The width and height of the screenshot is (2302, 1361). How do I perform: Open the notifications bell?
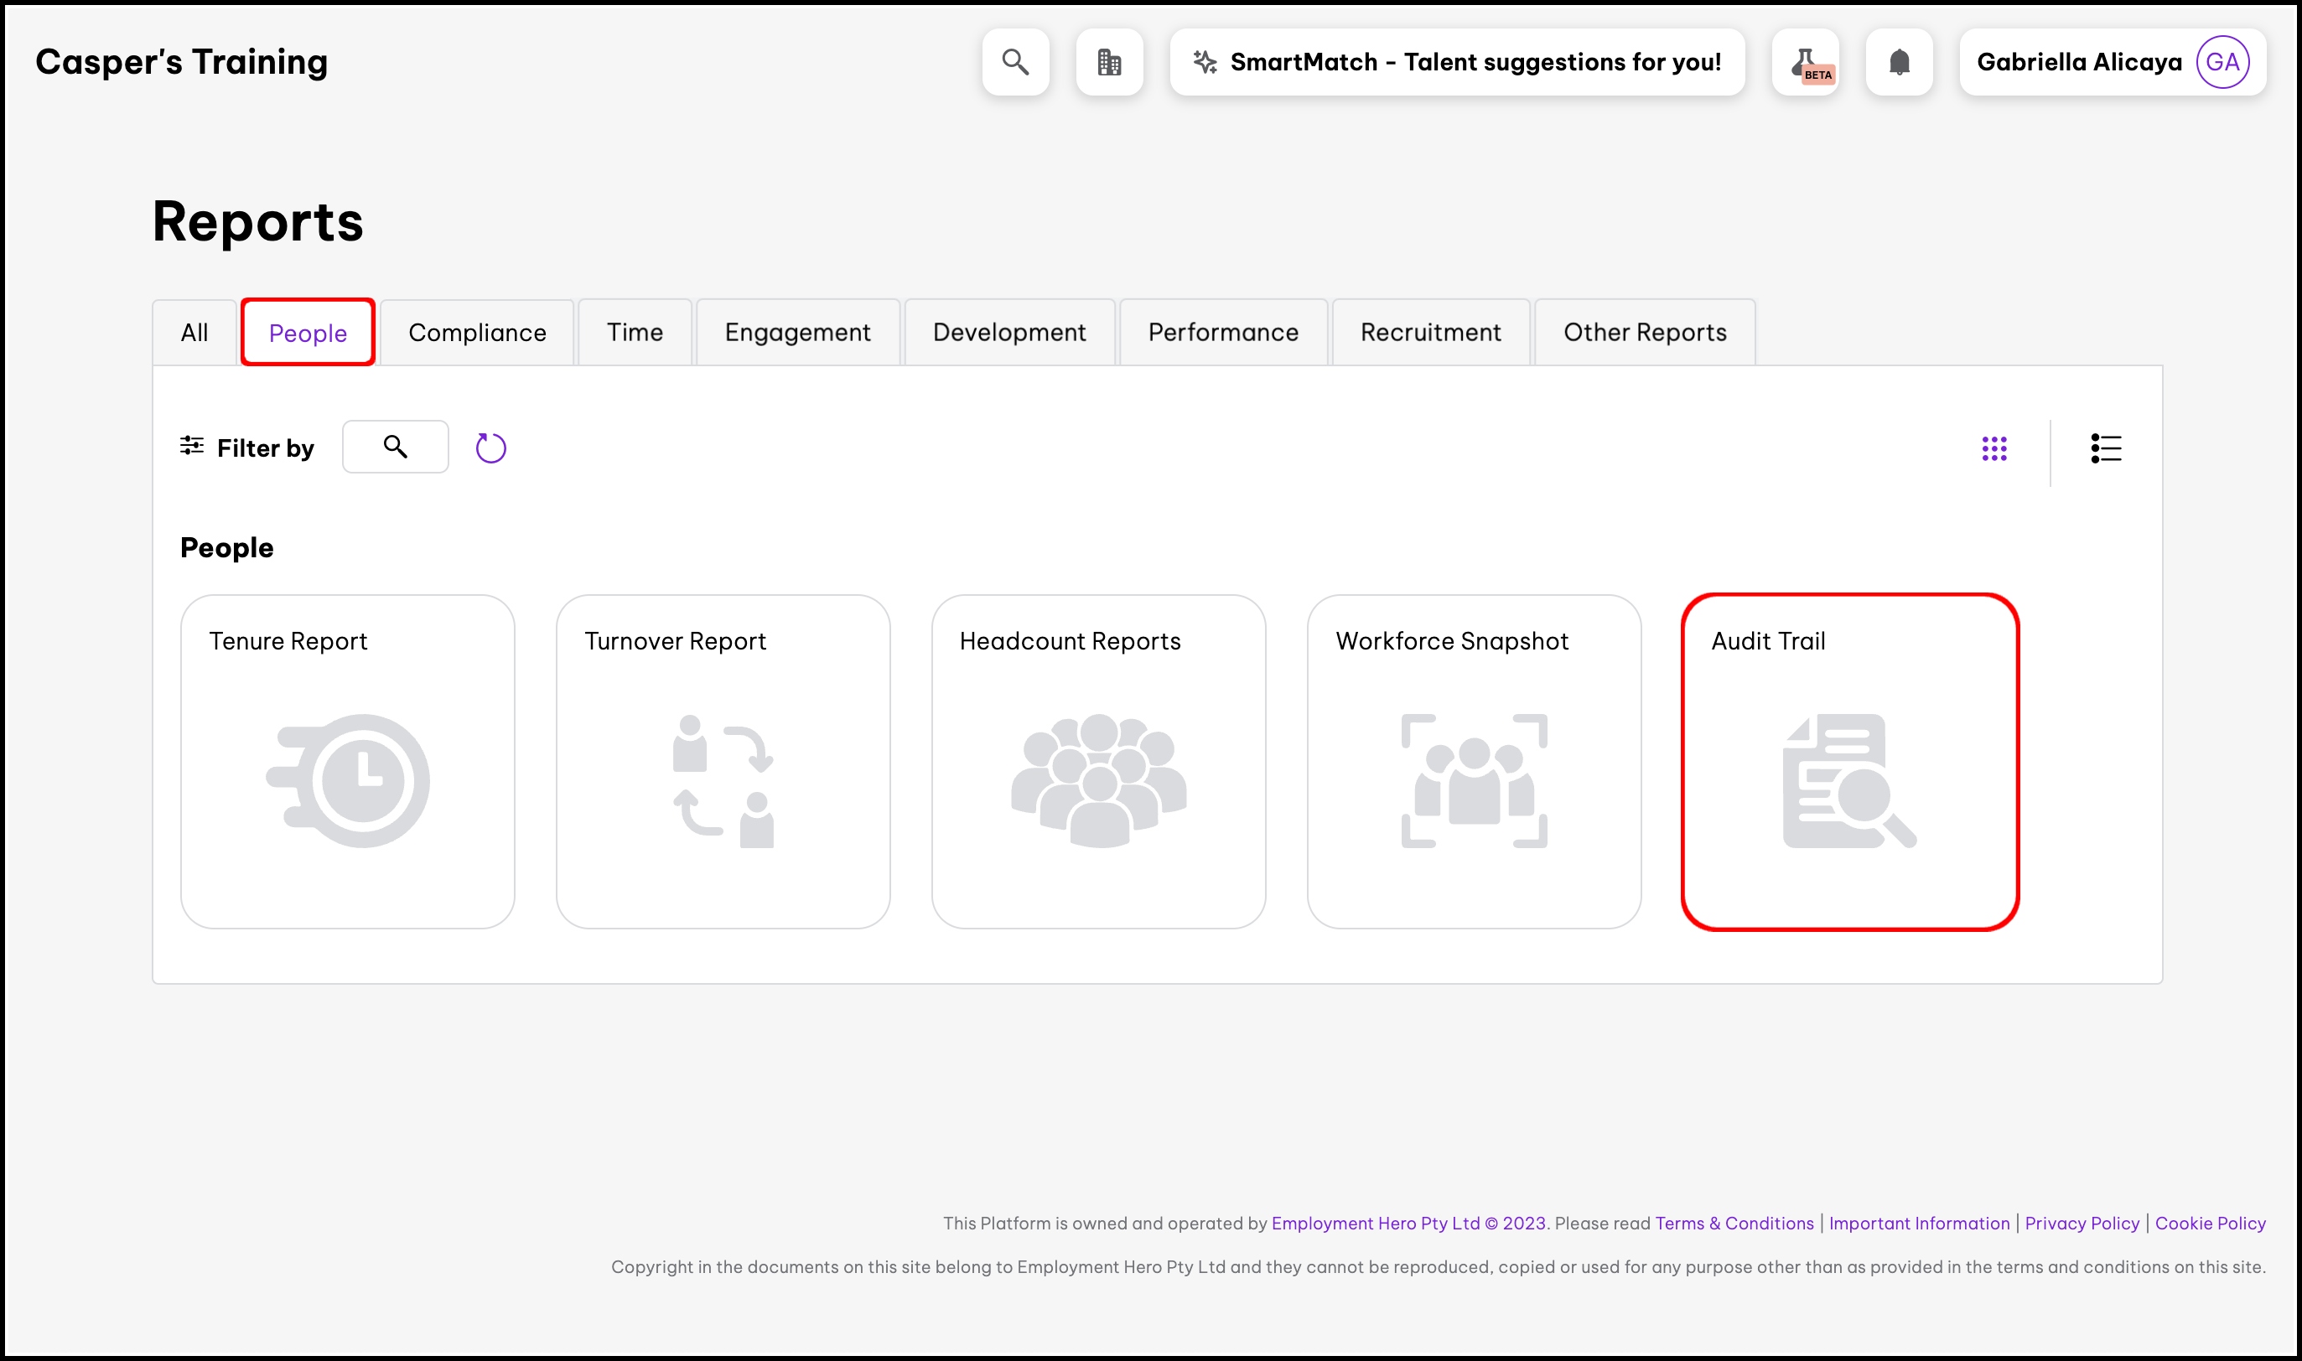1899,62
